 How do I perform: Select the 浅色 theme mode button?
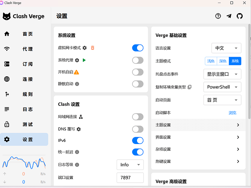(x=211, y=61)
